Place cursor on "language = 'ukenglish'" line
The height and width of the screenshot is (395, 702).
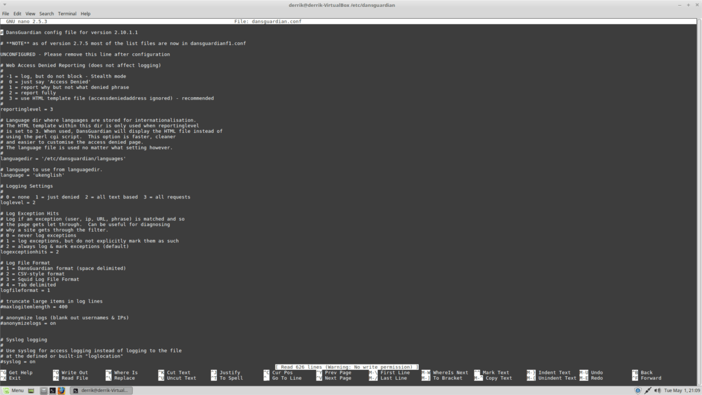(33, 175)
